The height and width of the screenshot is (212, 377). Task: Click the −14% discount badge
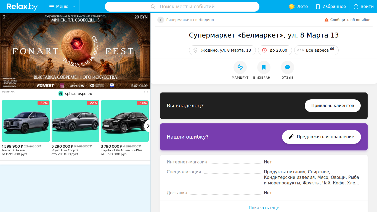[142, 103]
